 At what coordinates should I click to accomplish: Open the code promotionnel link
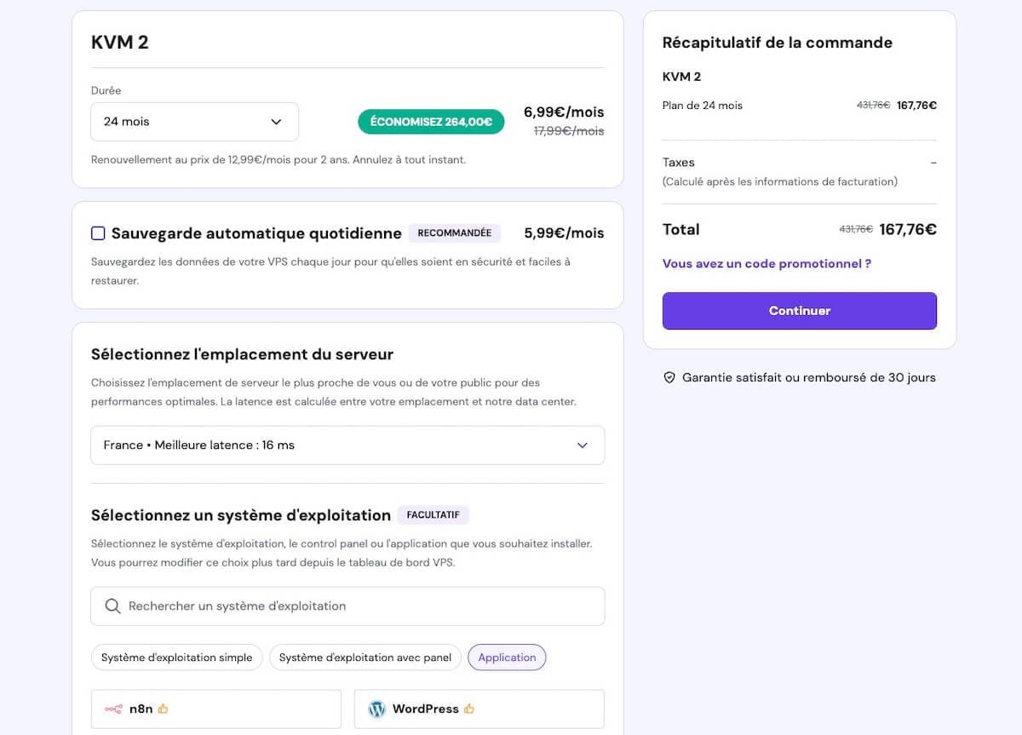coord(766,264)
